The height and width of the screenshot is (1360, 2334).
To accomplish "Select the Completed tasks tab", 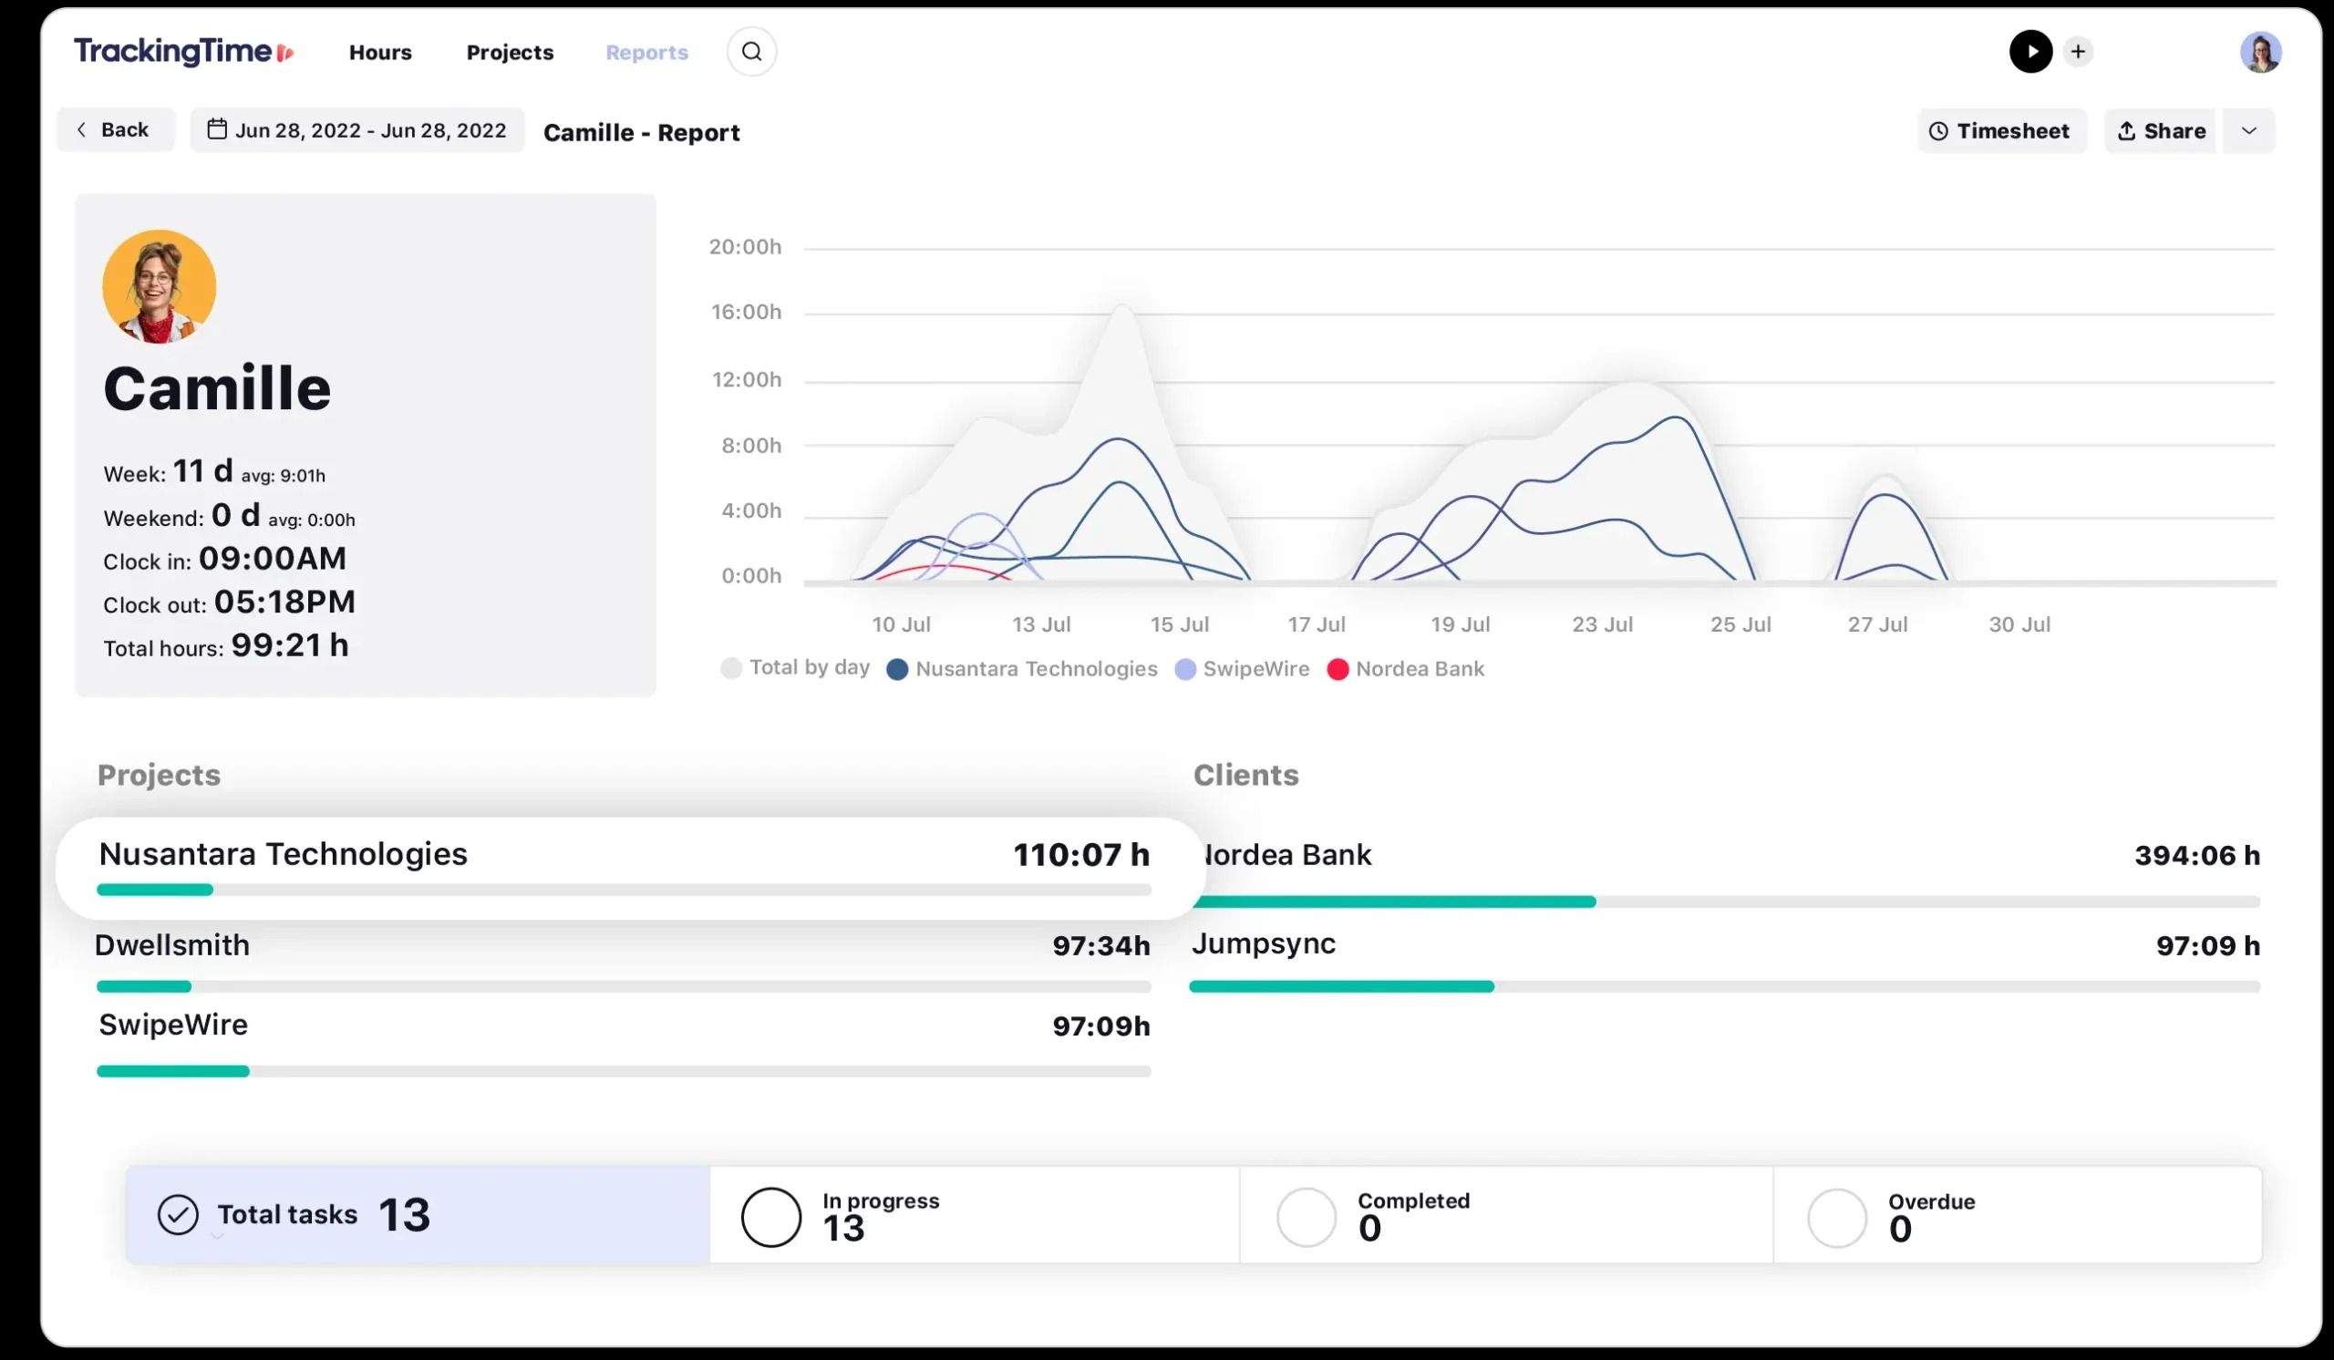I will [x=1506, y=1215].
